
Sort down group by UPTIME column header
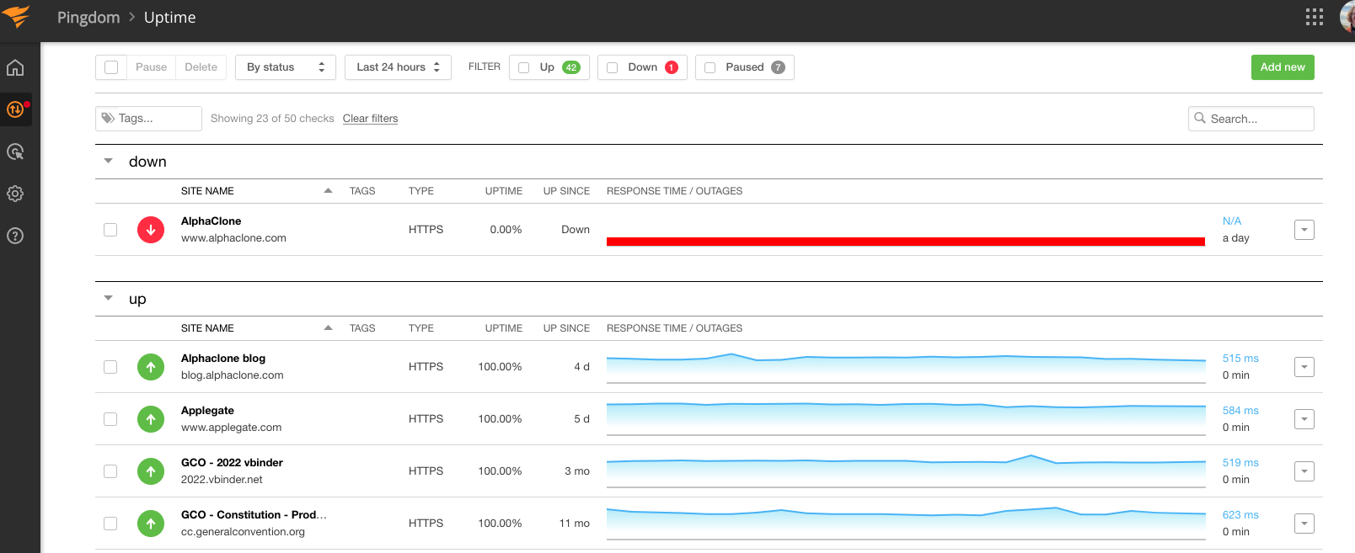click(504, 191)
